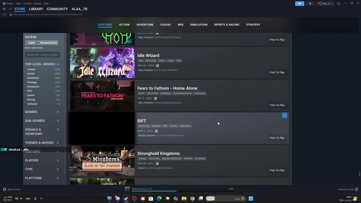Open Microsoft Edge from the taskbar
Image resolution: width=361 pixels, height=203 pixels.
coord(159,198)
